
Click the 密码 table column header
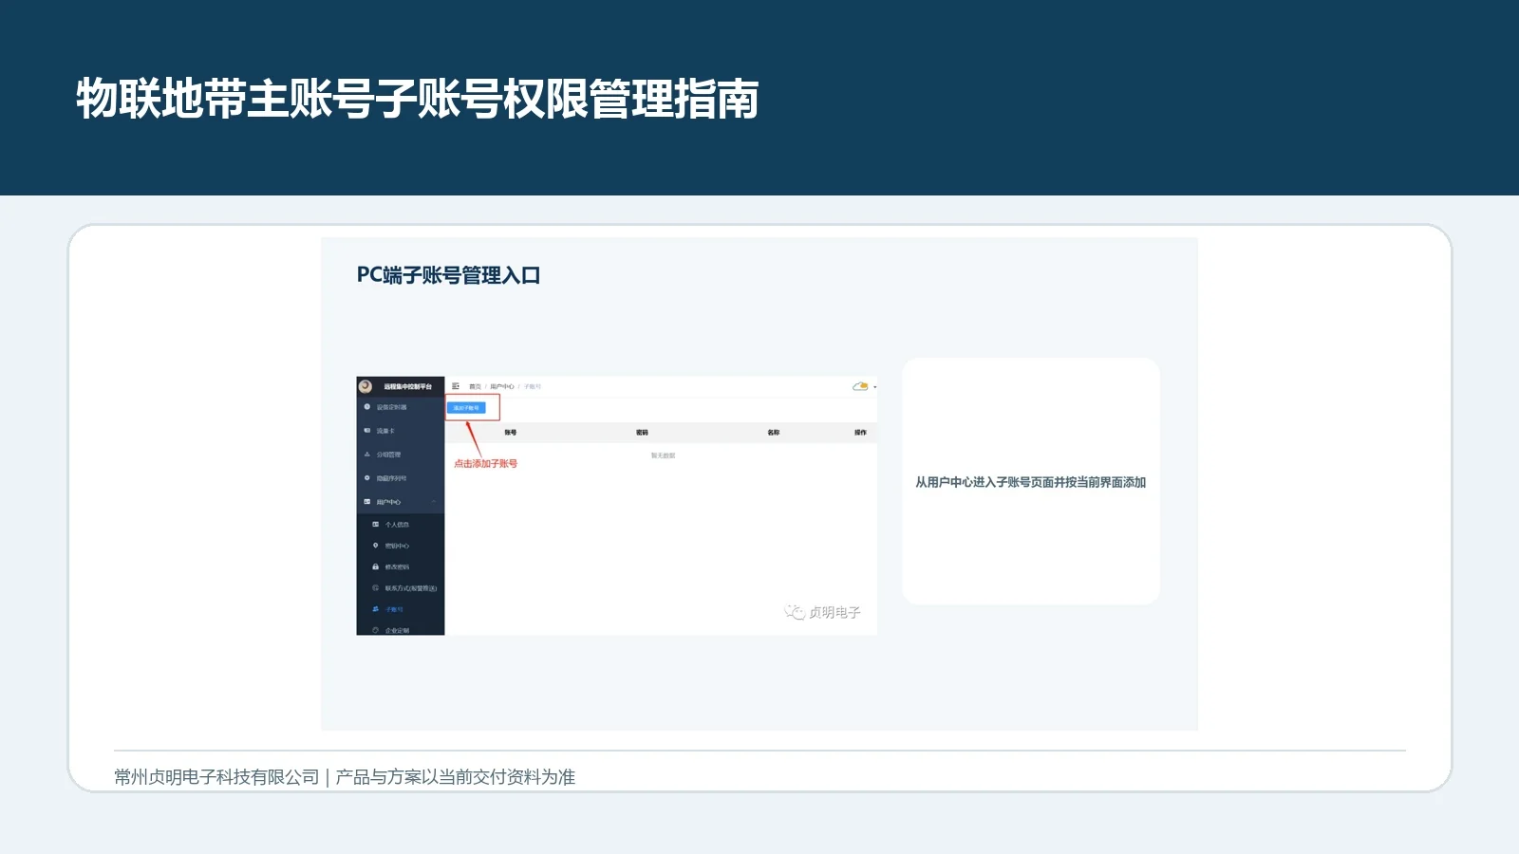642,433
